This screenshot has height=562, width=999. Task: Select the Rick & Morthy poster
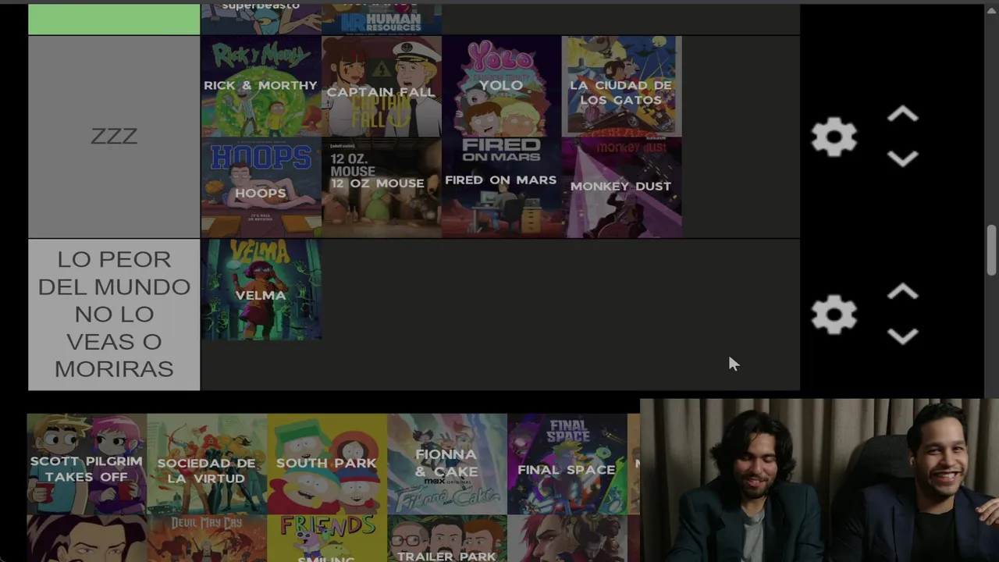pos(261,86)
